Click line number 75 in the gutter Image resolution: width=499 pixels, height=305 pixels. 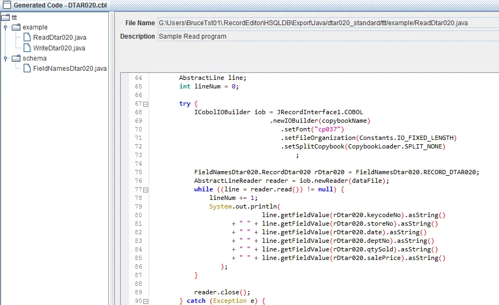pos(138,173)
